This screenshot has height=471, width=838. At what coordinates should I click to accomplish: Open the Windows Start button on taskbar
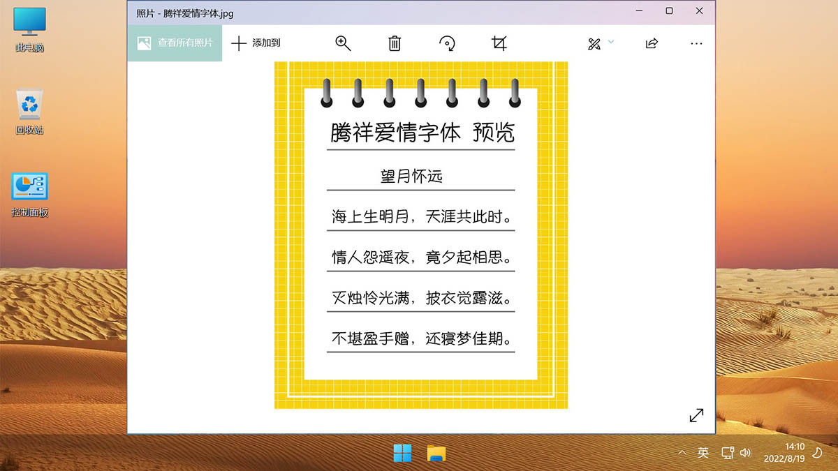click(x=402, y=454)
